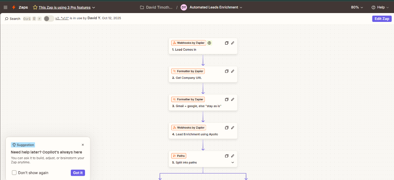Click trigger status icon on Lead Comes in
This screenshot has height=180, width=394.
coord(210,43)
